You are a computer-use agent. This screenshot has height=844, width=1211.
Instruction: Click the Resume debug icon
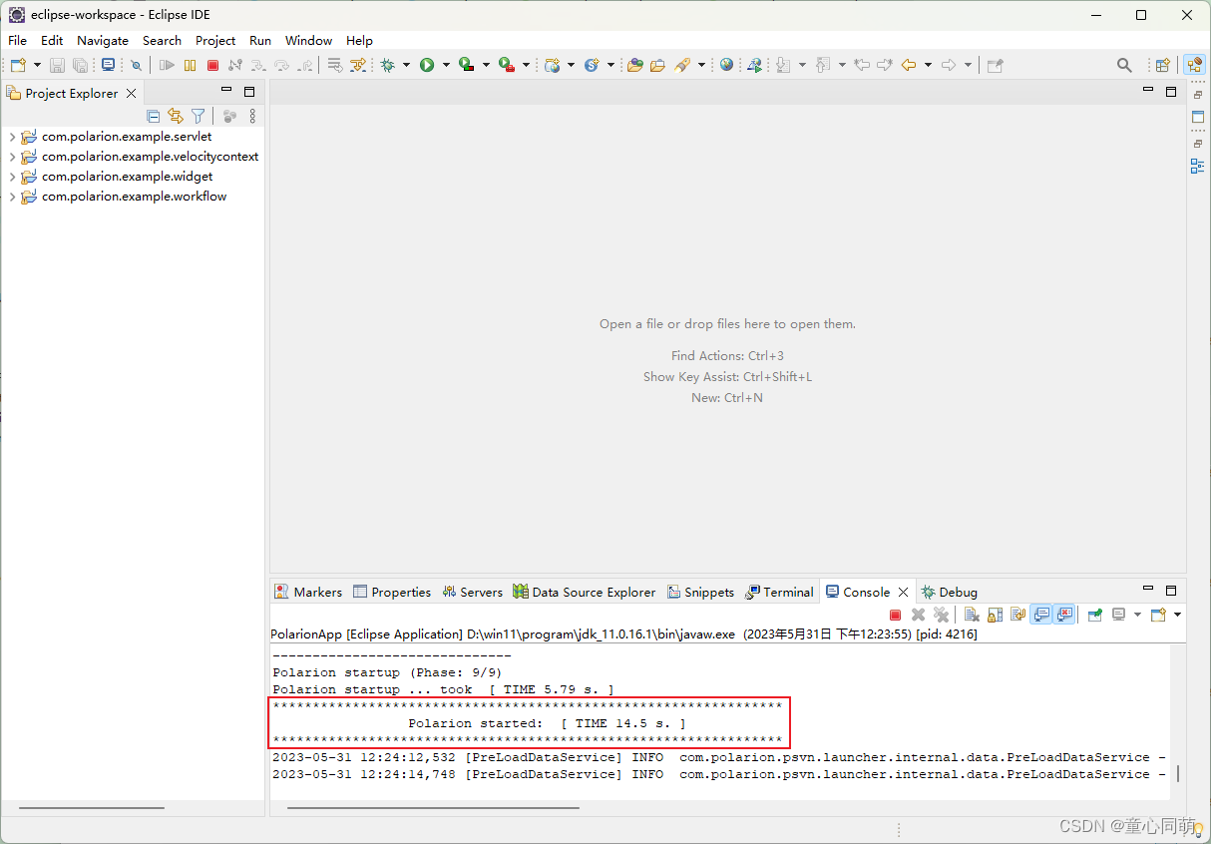tap(167, 65)
